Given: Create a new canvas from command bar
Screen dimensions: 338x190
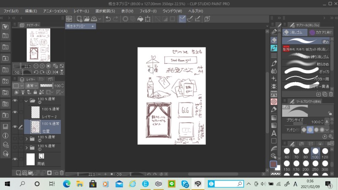Looking at the screenshot, I should [79, 19].
